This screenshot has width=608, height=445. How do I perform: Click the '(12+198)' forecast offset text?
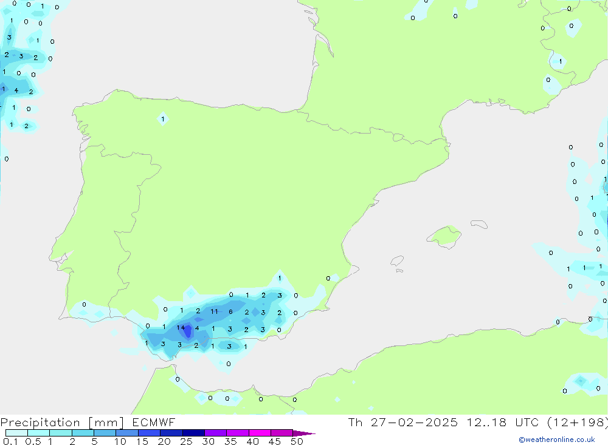pos(578,423)
